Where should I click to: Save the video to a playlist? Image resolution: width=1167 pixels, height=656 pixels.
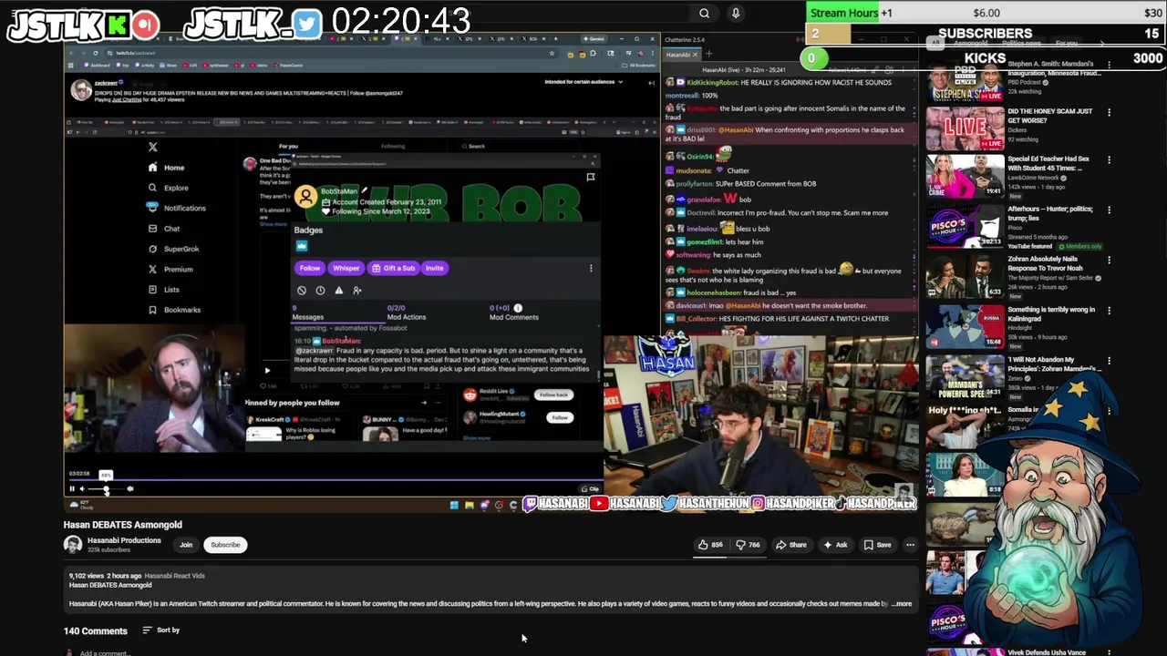click(x=877, y=545)
